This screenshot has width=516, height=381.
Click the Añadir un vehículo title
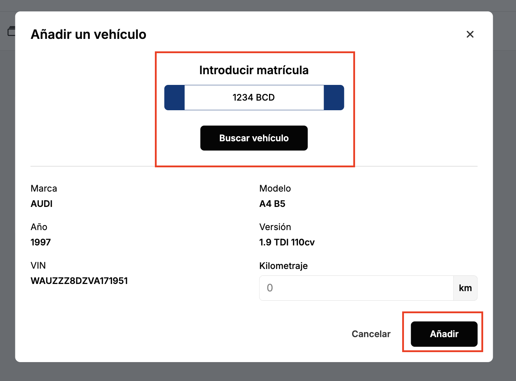click(x=88, y=34)
